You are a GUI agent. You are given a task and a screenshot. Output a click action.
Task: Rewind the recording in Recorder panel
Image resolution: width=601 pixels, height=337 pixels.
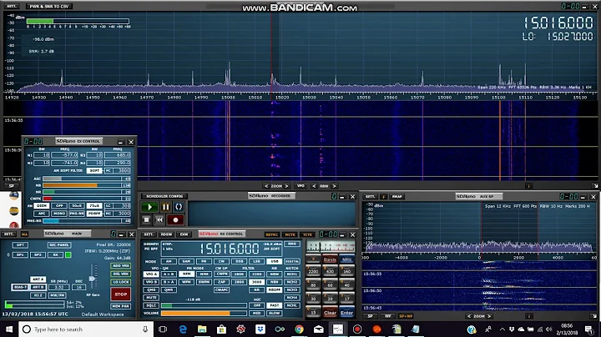(x=159, y=220)
